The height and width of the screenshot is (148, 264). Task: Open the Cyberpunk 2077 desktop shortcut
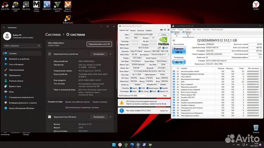[x=16, y=6]
